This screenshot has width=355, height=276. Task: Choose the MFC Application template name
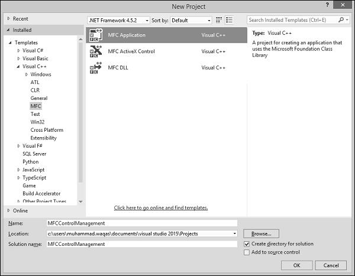click(127, 35)
